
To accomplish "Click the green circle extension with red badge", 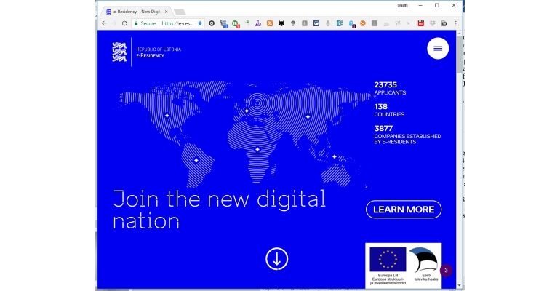I will [236, 23].
